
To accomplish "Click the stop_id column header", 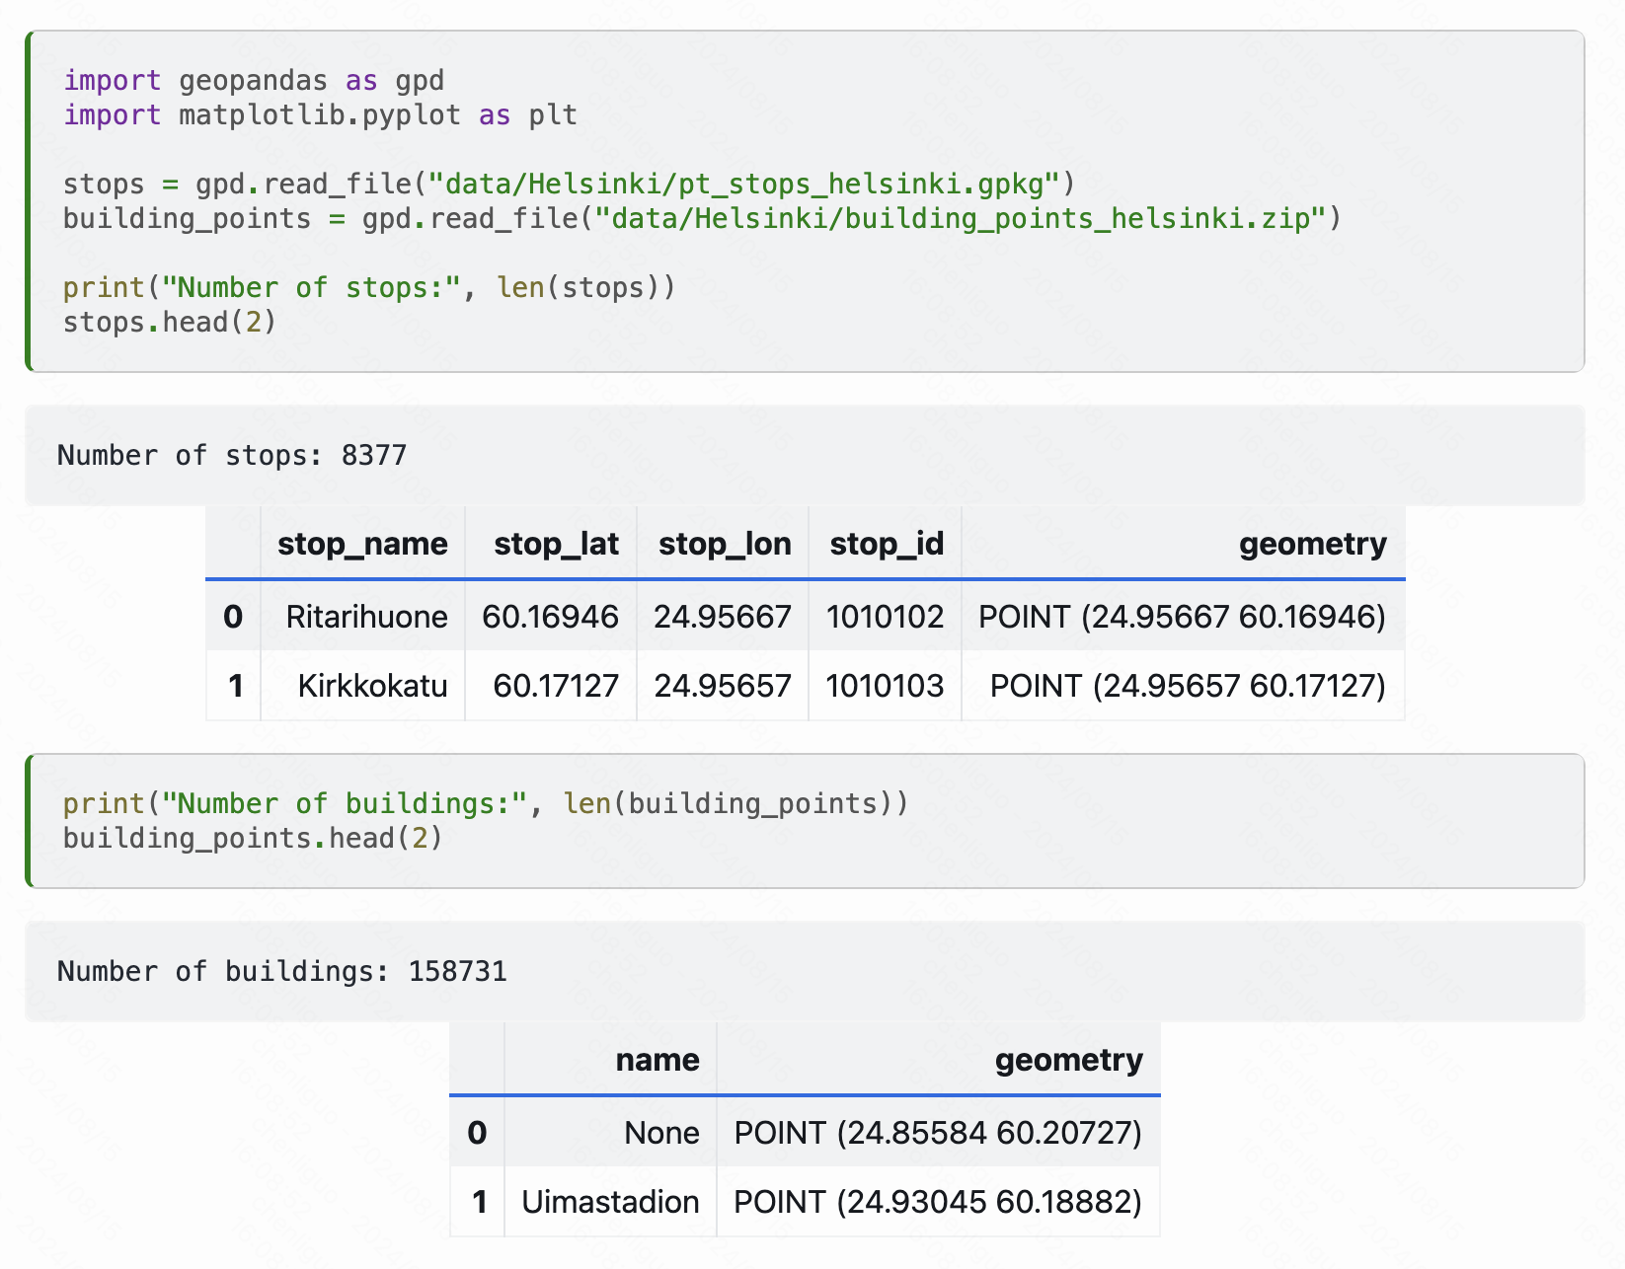I will (886, 544).
